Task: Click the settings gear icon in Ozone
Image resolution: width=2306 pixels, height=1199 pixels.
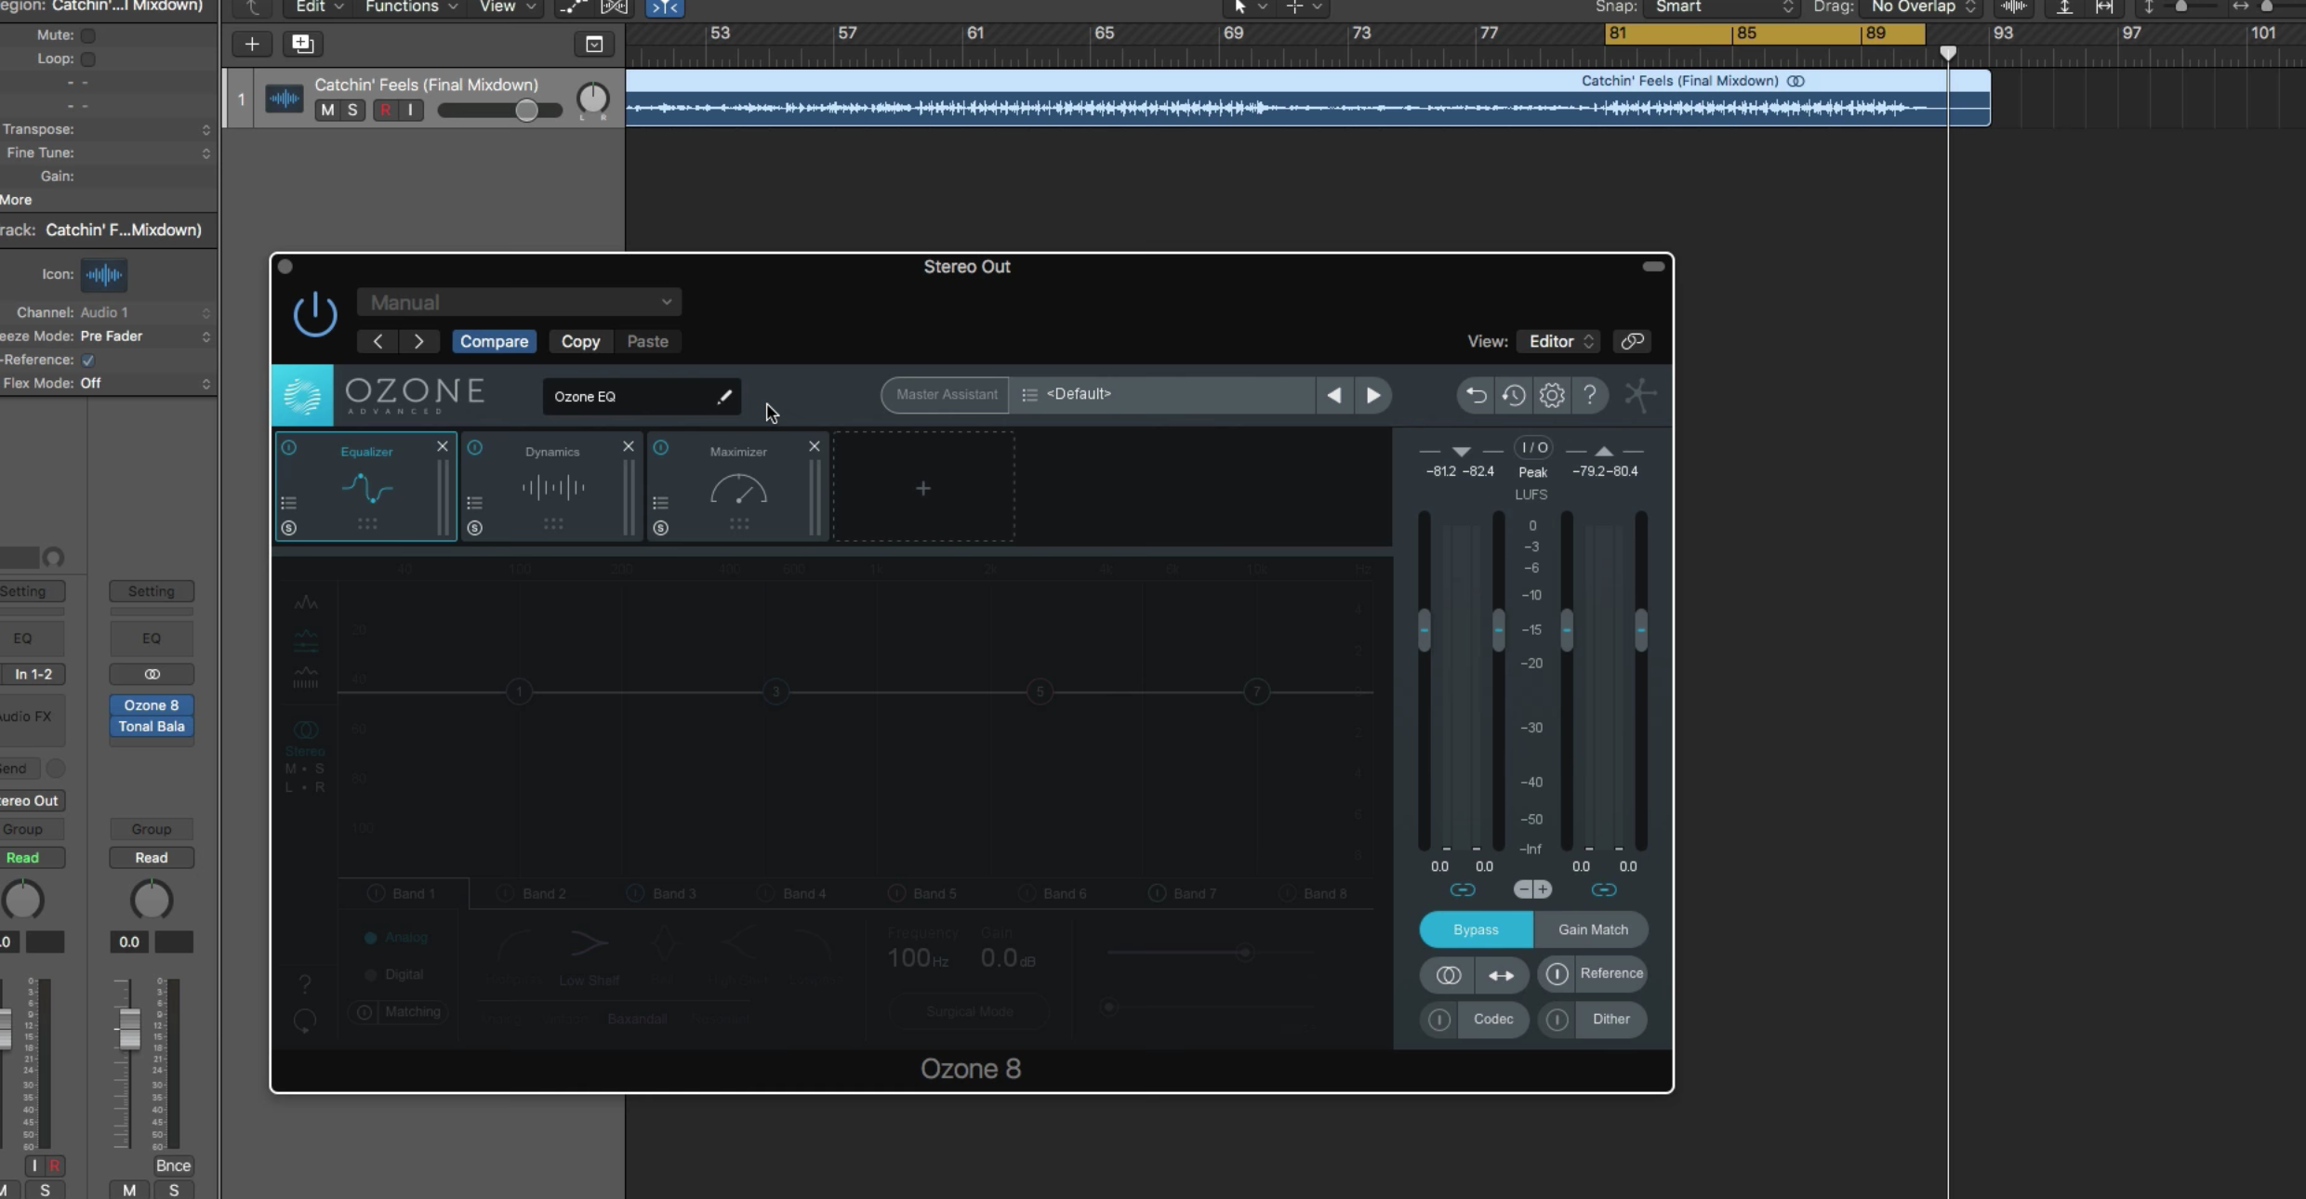Action: [1551, 393]
